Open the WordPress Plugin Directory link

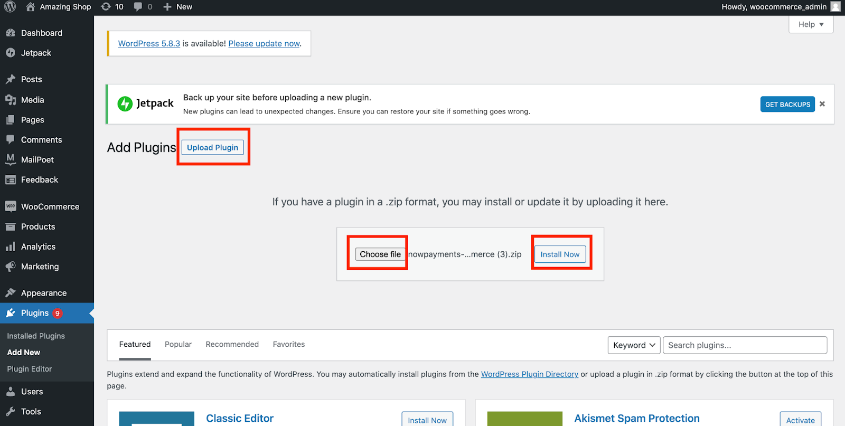pyautogui.click(x=530, y=374)
